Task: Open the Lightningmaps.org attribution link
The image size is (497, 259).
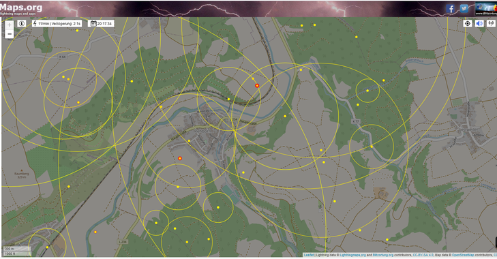Action: coord(352,255)
